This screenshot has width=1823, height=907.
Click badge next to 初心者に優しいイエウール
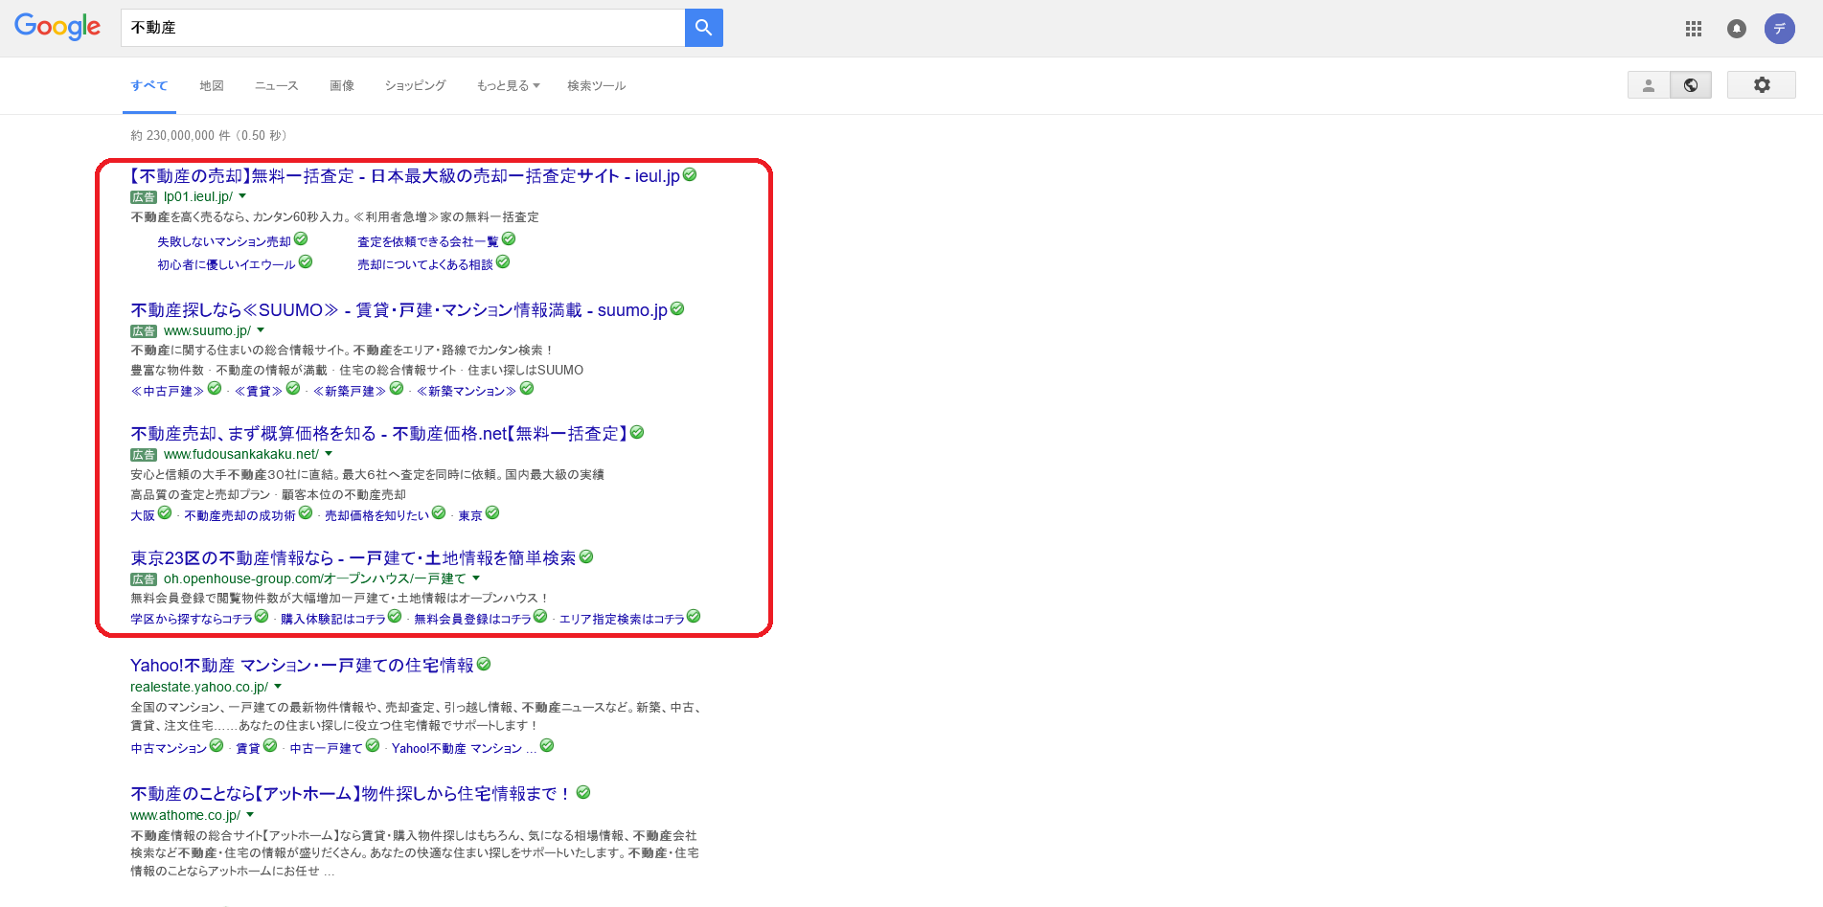pyautogui.click(x=306, y=261)
